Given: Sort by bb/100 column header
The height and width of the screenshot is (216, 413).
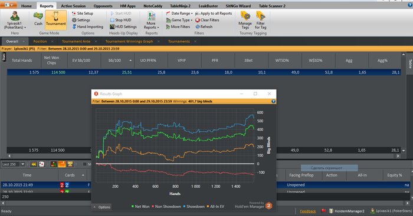Looking at the screenshot, I should 117,61.
